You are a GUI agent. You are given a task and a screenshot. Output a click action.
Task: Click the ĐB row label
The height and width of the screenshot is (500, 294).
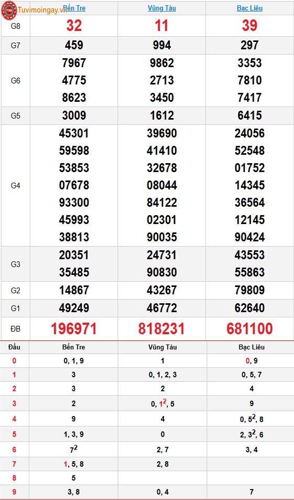(x=16, y=329)
